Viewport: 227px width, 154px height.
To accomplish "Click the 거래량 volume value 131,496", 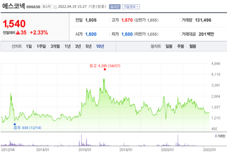I will (203, 20).
